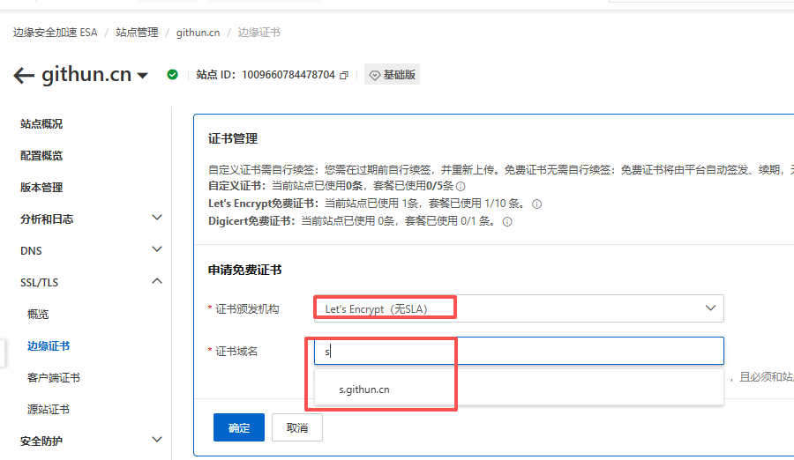Collapse the SSL/TLS sidebar section
The width and height of the screenshot is (794, 460).
point(157,282)
